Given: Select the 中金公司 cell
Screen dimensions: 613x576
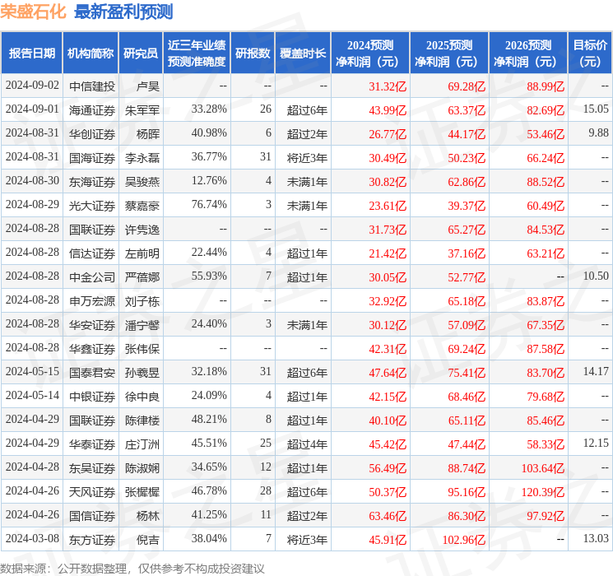Looking at the screenshot, I should point(92,276).
